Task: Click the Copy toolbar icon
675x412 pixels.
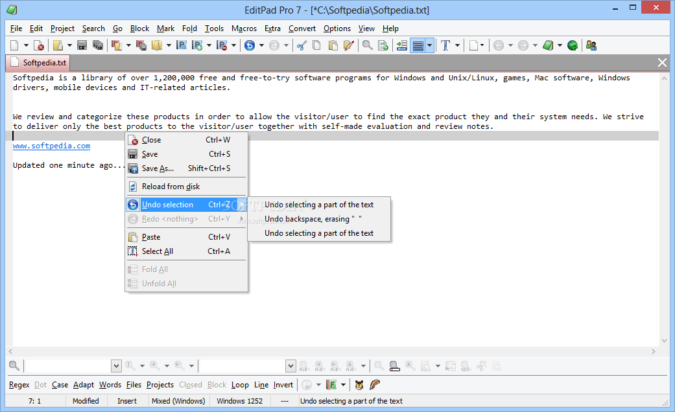Action: pos(316,45)
